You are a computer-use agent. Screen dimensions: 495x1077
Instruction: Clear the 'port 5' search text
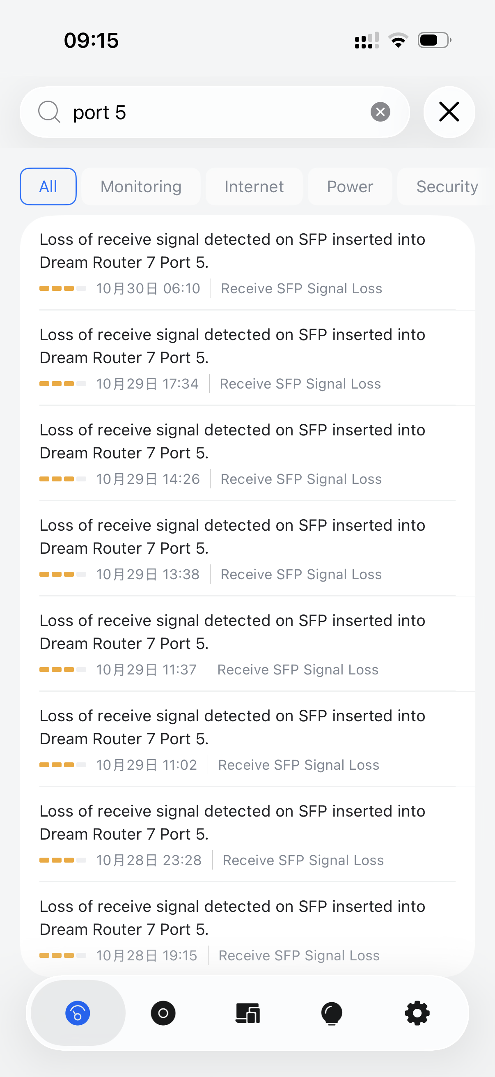point(380,112)
